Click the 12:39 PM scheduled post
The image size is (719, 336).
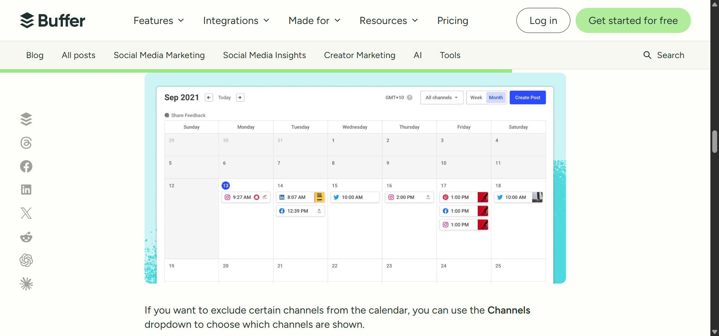tap(300, 211)
